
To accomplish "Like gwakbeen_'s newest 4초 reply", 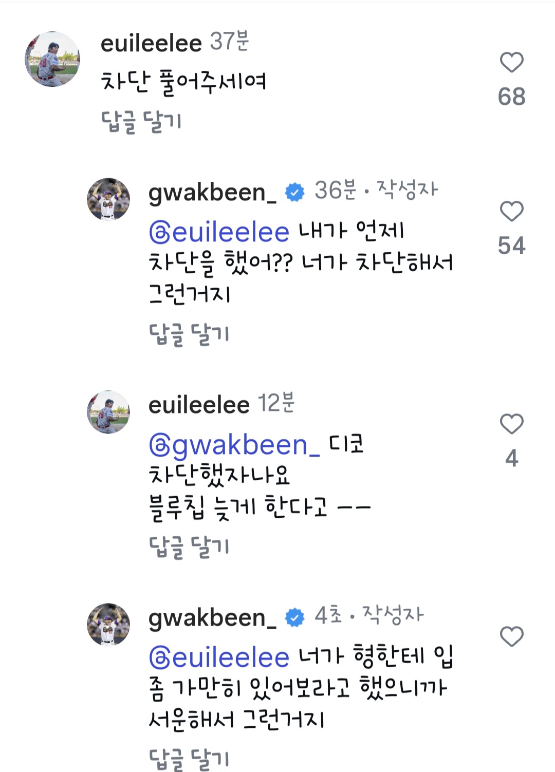I will click(511, 637).
